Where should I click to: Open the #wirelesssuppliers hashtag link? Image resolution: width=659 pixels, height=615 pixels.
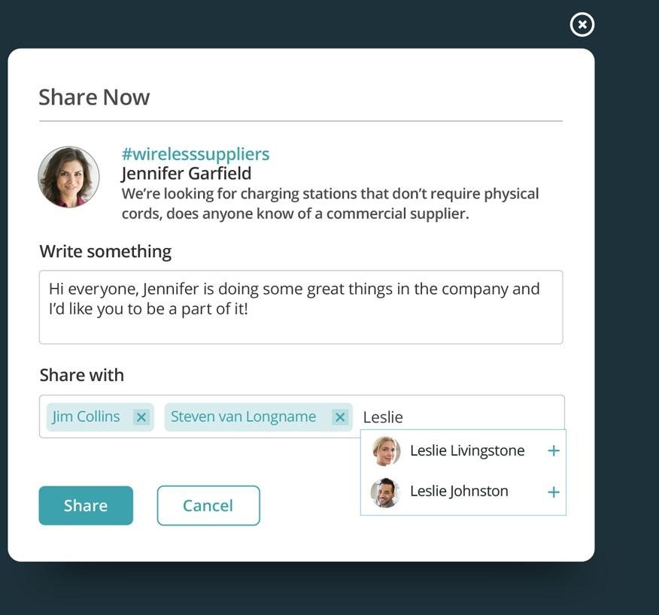(x=196, y=154)
